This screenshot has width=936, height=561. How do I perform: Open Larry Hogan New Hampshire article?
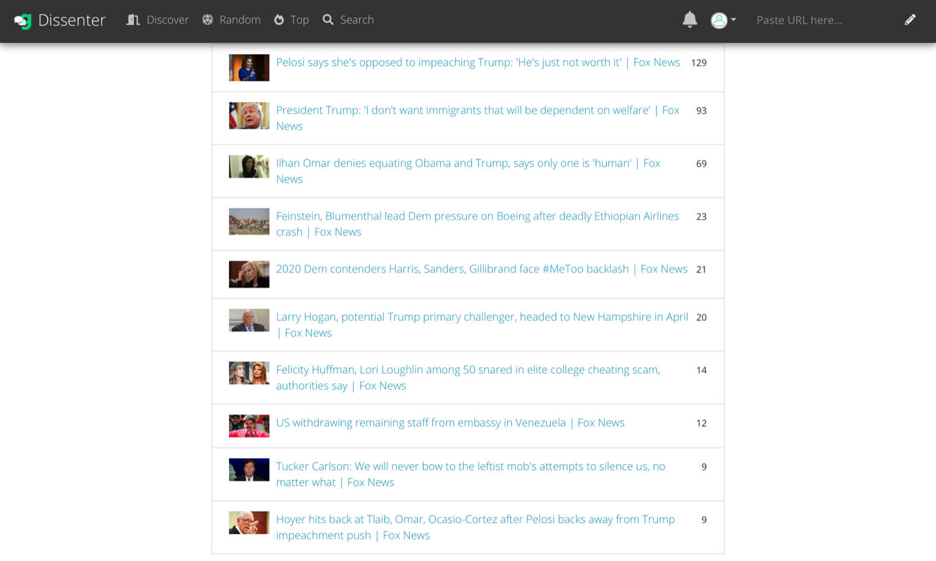point(482,325)
